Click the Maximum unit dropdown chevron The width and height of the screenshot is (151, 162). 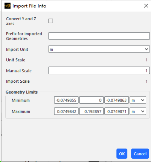tap(143, 111)
